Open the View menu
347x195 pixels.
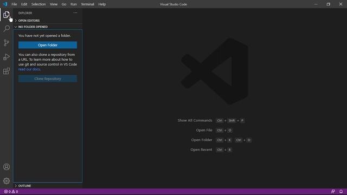tap(54, 4)
